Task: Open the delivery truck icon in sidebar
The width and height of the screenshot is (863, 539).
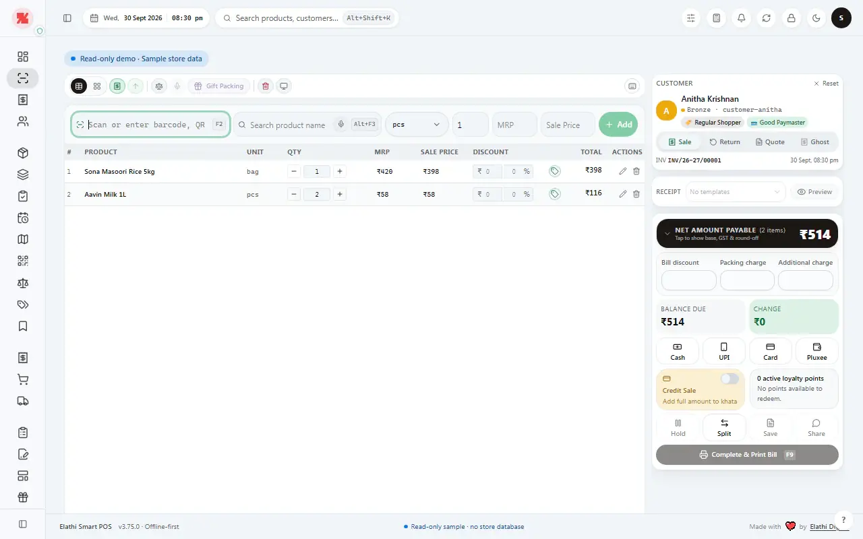Action: [x=23, y=401]
